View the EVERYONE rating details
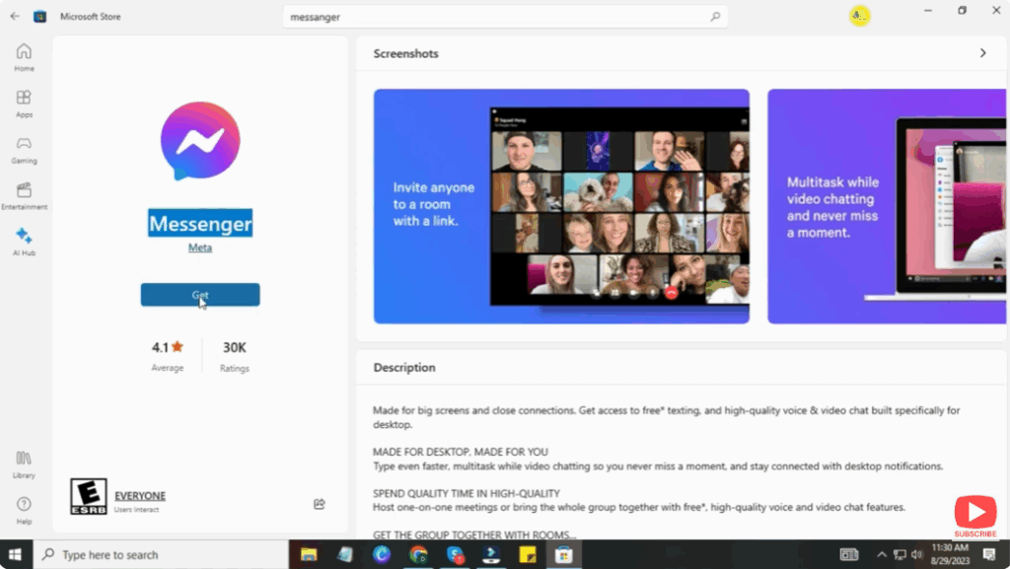 (139, 496)
